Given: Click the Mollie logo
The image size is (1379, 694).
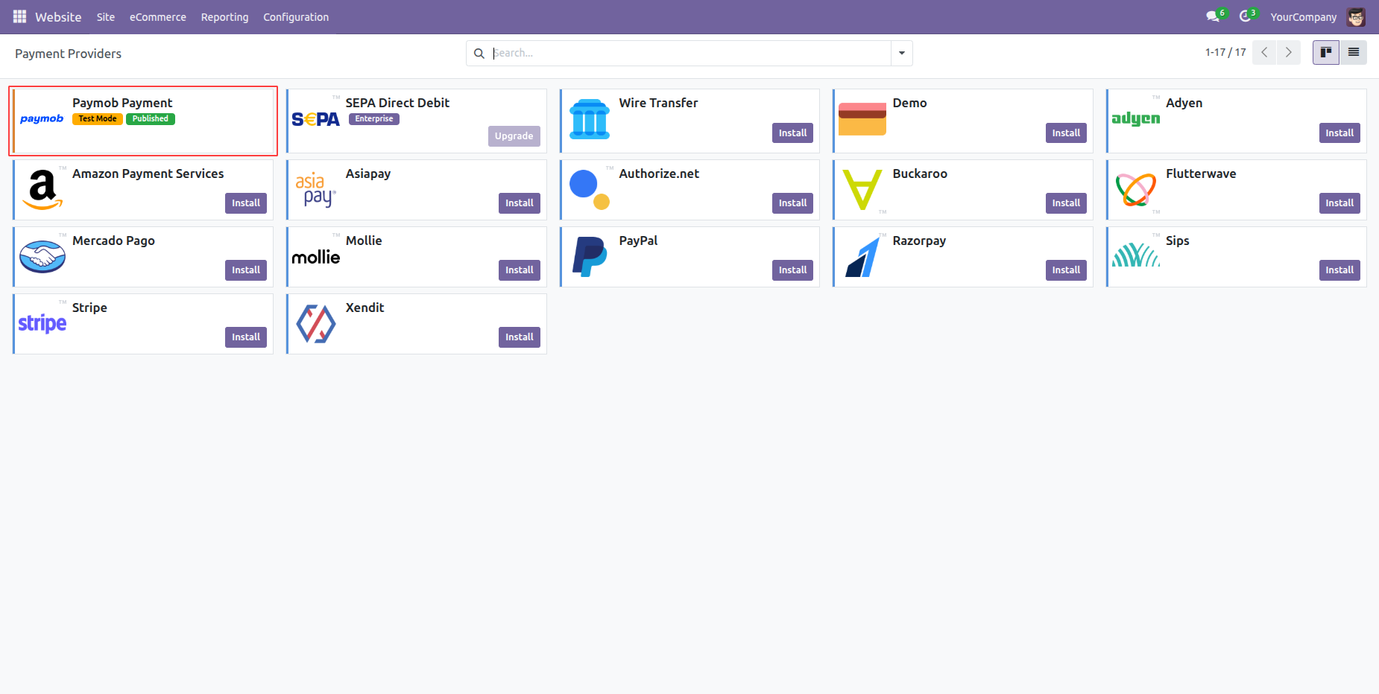Looking at the screenshot, I should (316, 257).
